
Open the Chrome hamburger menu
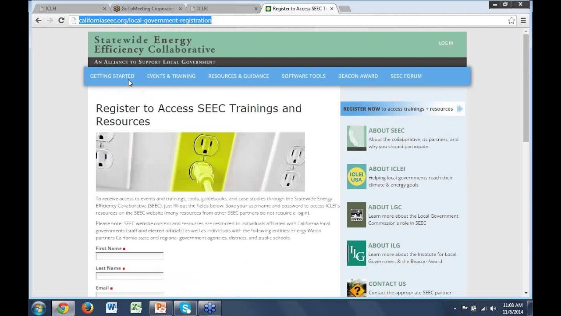[523, 20]
